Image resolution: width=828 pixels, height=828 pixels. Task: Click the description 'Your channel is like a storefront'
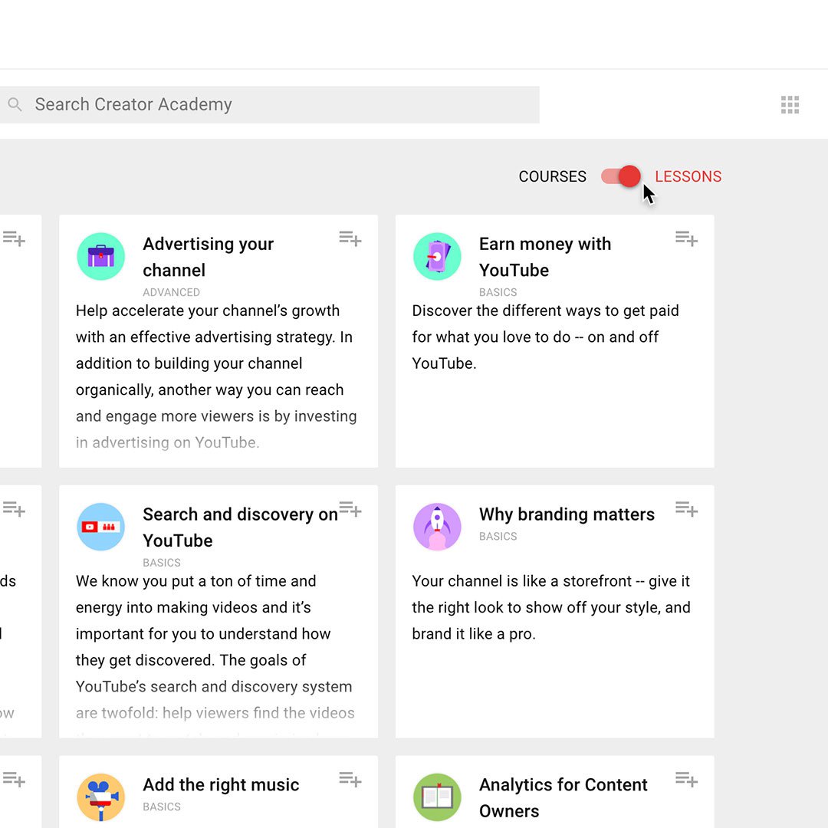click(x=551, y=607)
